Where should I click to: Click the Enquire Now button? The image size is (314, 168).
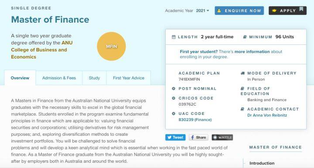tap(239, 10)
